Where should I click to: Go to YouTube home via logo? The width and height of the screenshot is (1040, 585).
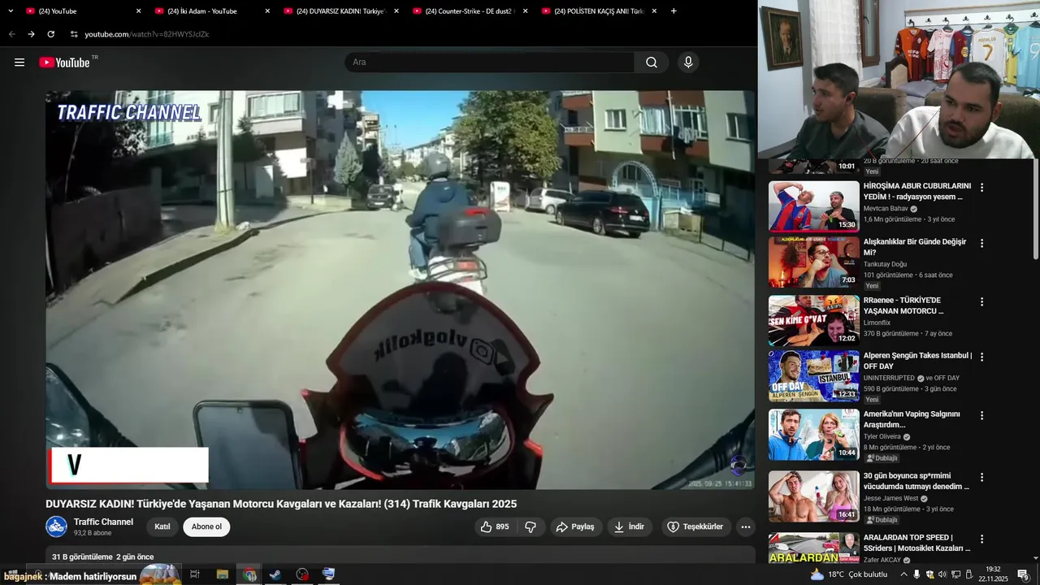64,63
